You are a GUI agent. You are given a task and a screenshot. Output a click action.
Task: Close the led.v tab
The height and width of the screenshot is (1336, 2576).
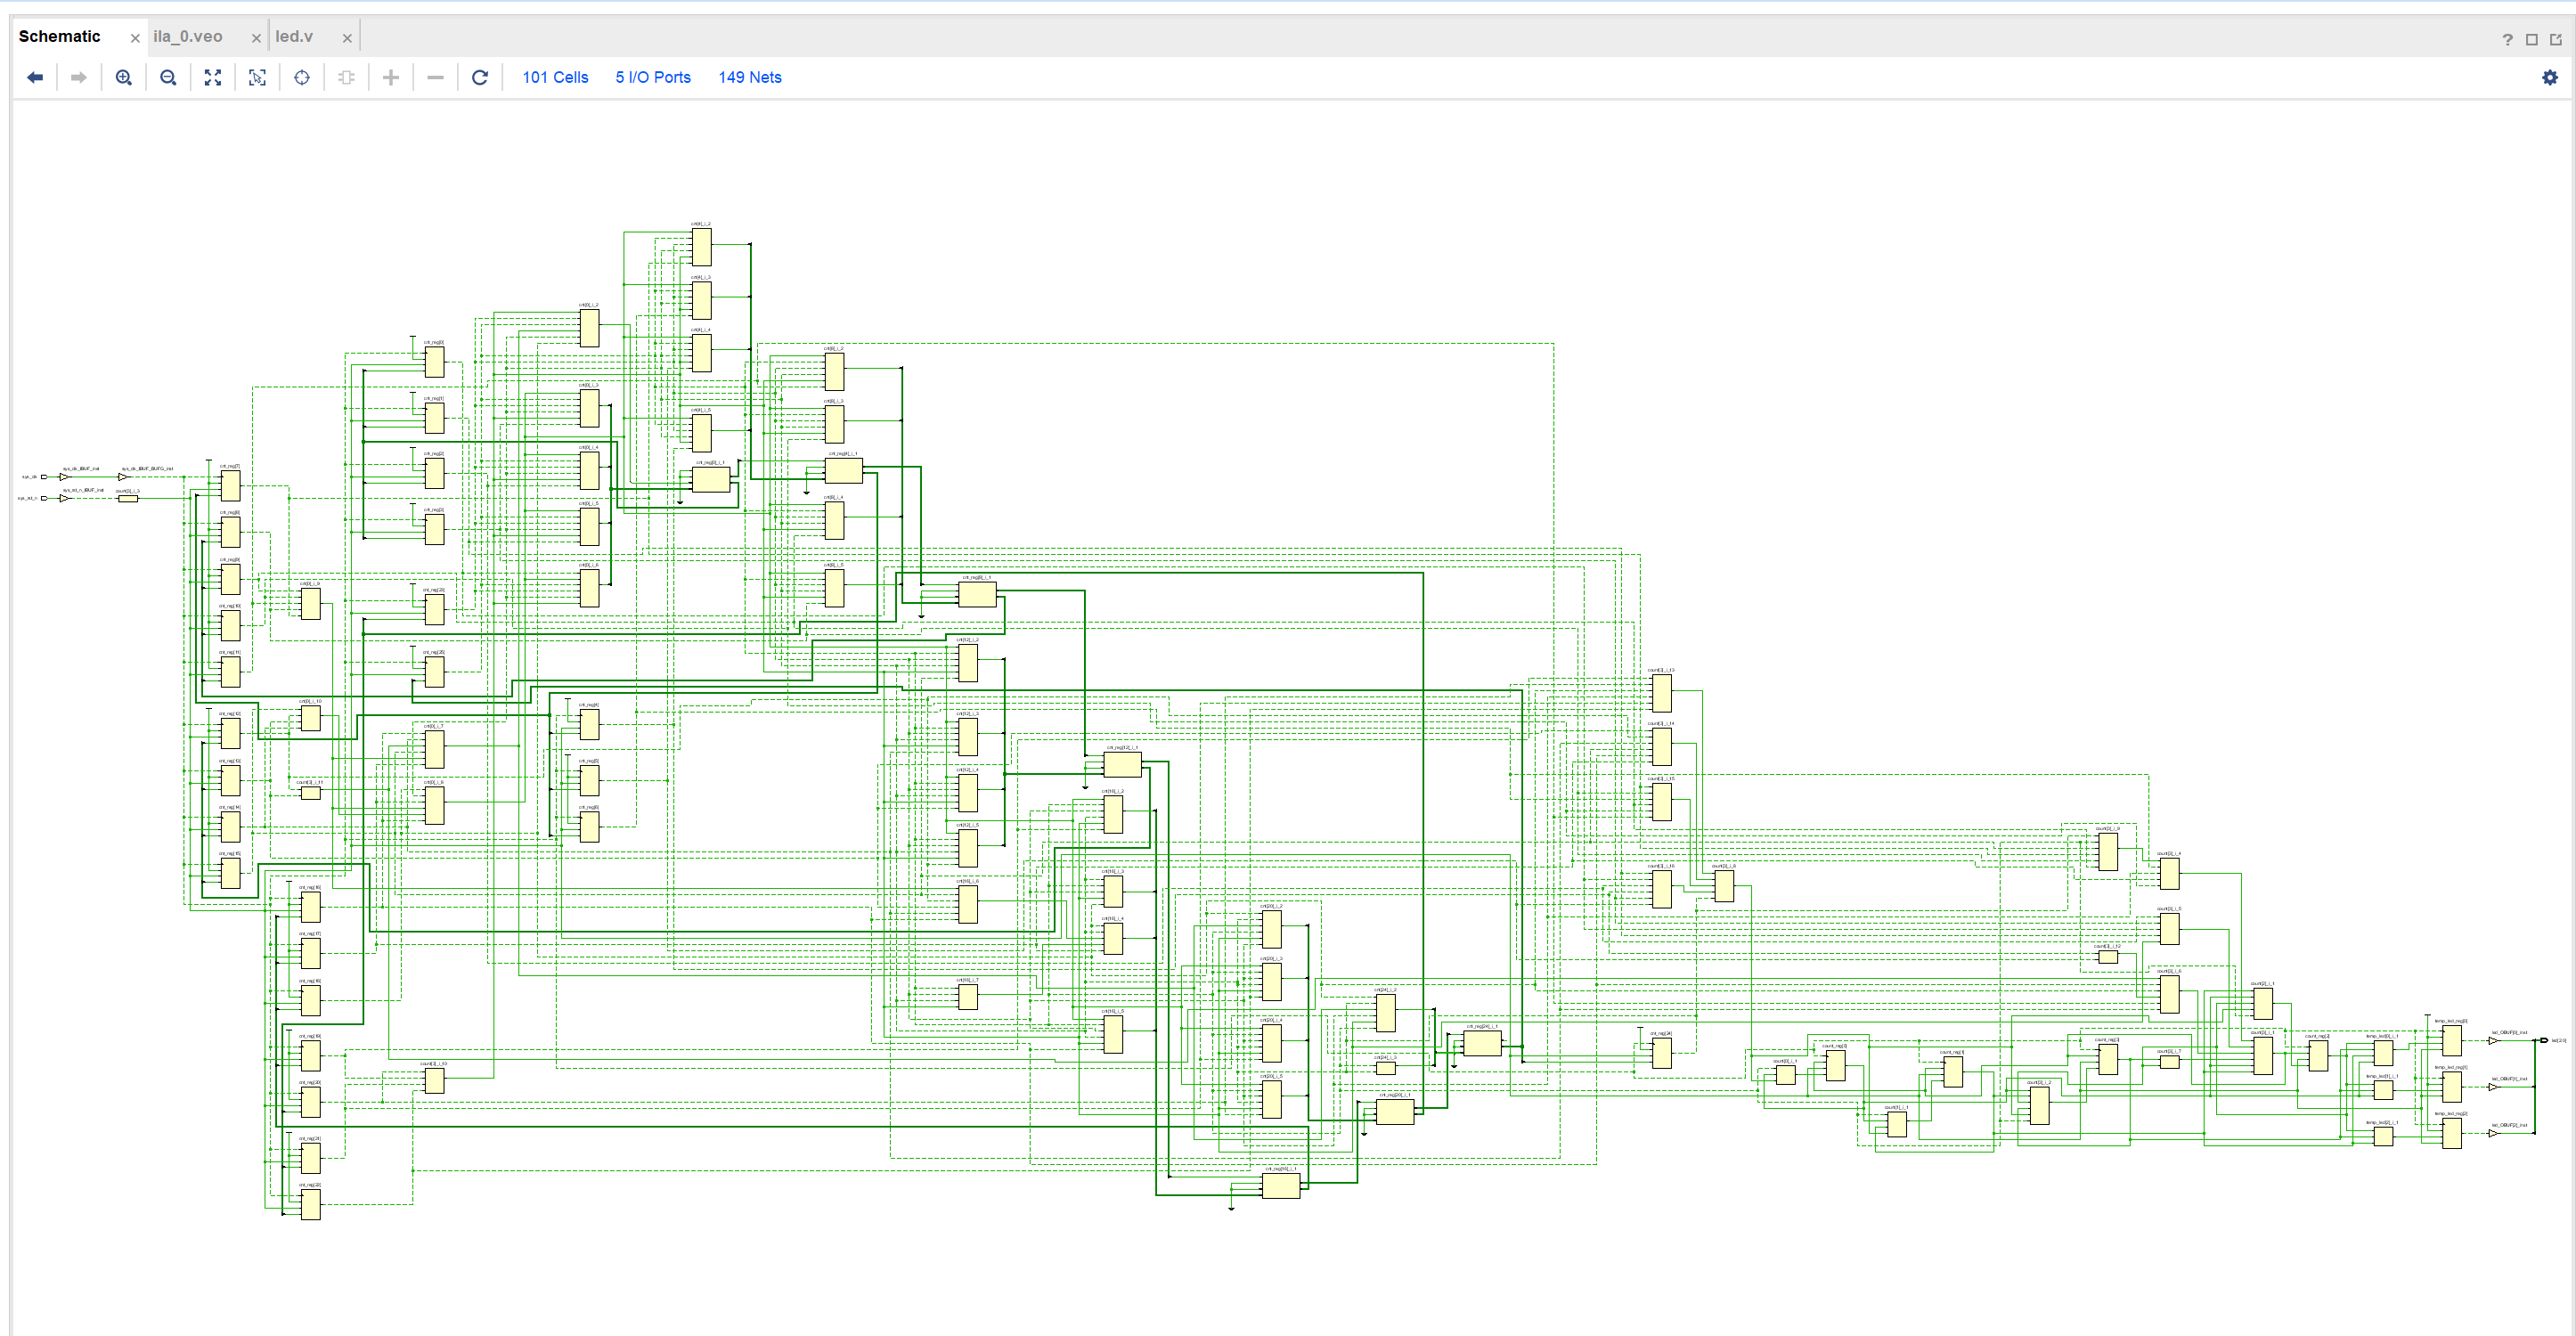(346, 36)
